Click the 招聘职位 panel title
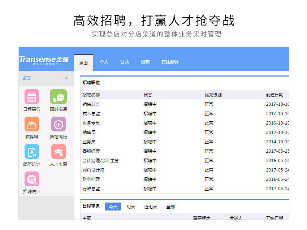This screenshot has width=307, height=230. coord(91,83)
